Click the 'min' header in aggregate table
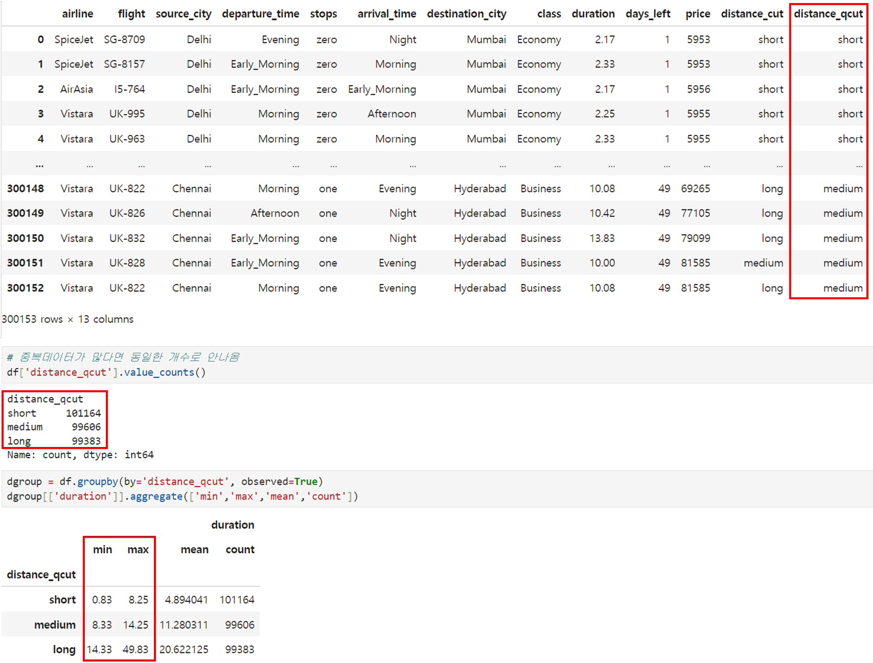 pos(102,550)
